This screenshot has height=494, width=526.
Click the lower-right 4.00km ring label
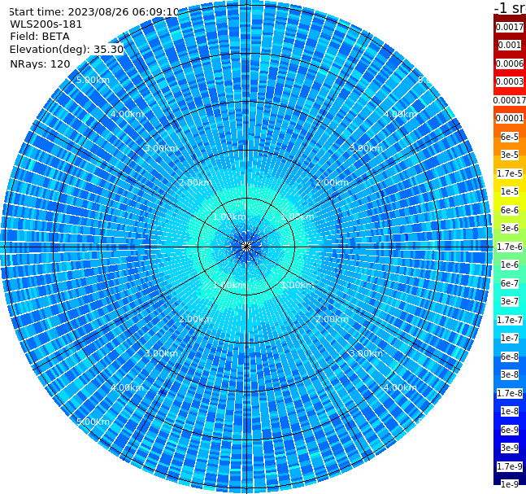(x=400, y=387)
